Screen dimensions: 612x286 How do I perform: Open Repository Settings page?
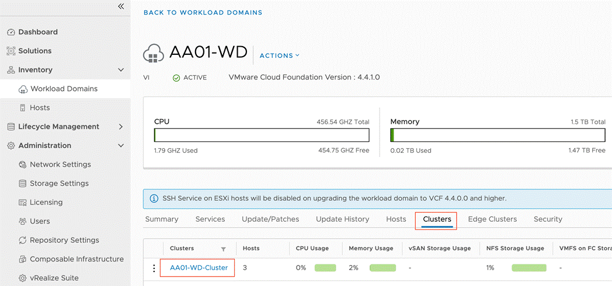(64, 240)
